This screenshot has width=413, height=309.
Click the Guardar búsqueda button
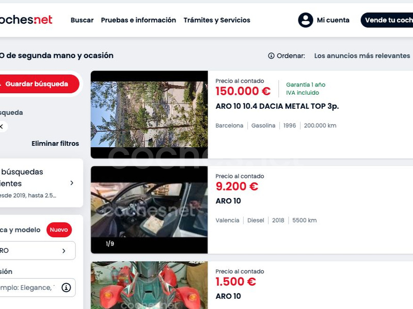40,84
